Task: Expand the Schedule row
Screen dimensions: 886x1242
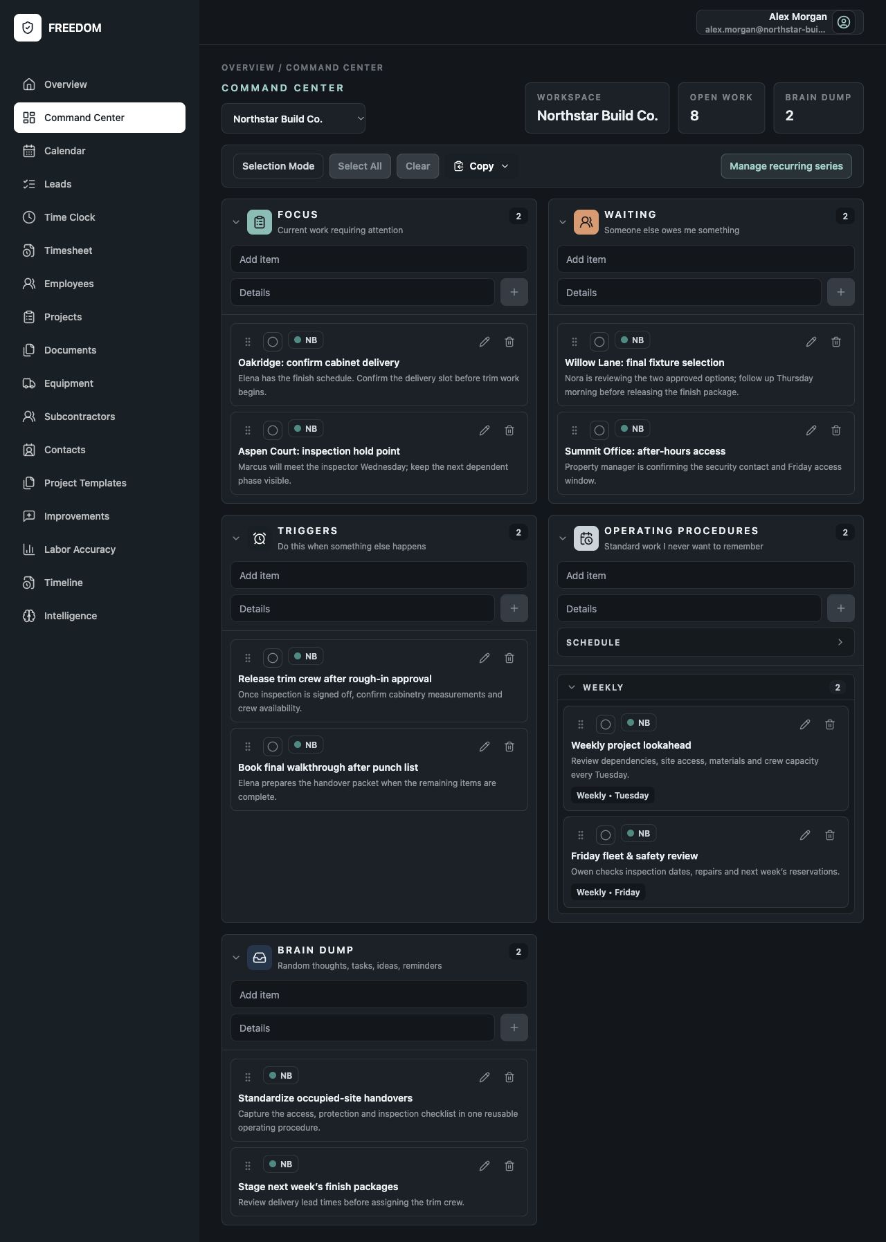Action: click(706, 642)
